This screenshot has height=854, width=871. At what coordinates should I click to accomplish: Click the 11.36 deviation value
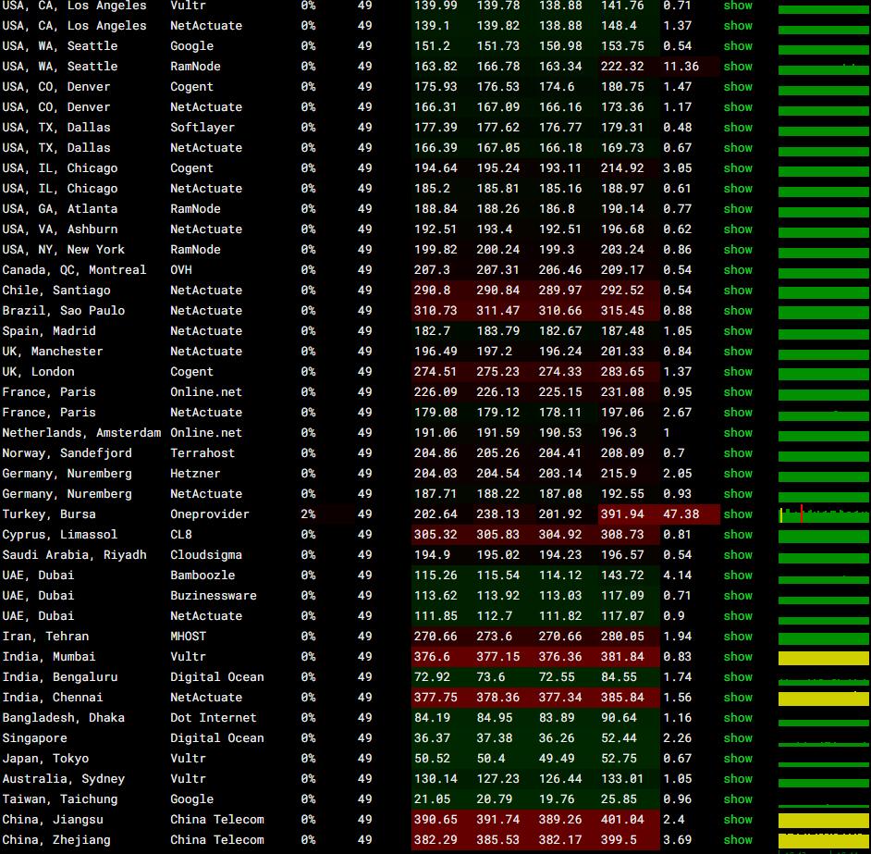[x=681, y=67]
